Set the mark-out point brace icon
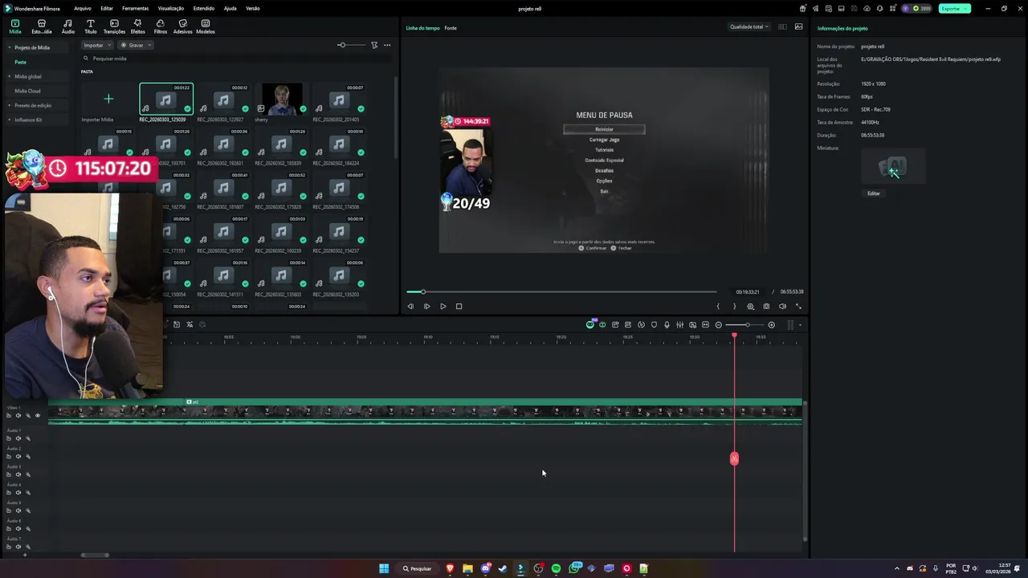Viewport: 1028px width, 578px height. [x=734, y=306]
